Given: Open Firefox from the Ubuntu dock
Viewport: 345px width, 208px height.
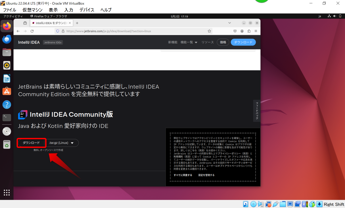Looking at the screenshot, I should point(7,26).
